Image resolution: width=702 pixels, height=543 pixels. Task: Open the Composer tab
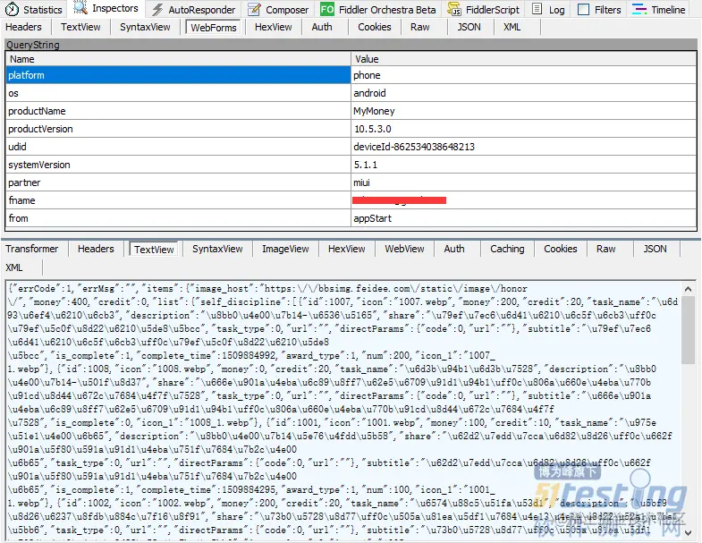[x=278, y=10]
